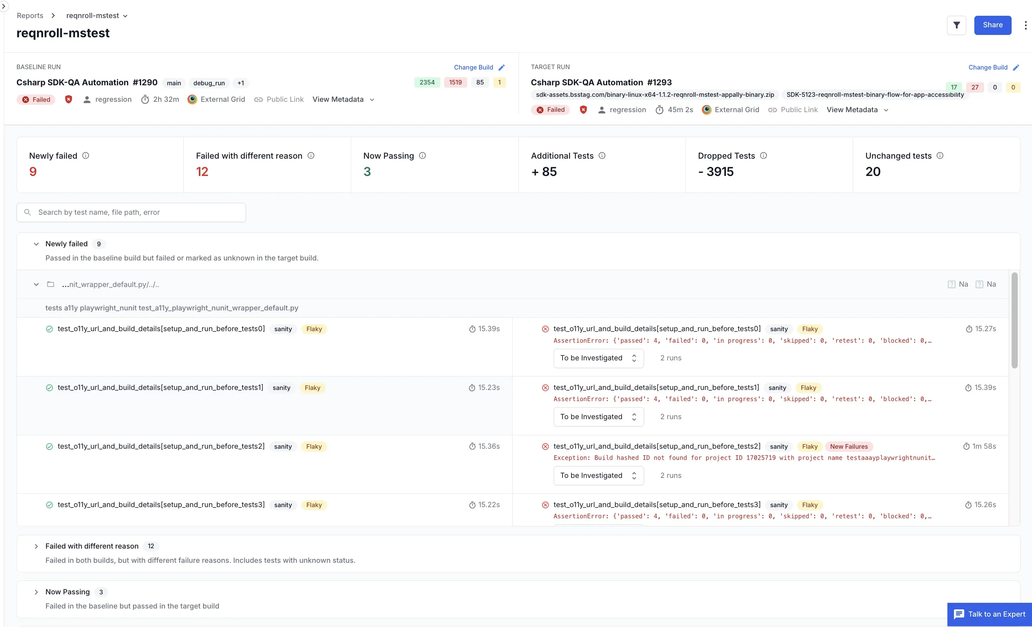Collapse the Newly failed section
The width and height of the screenshot is (1032, 627).
pos(36,244)
